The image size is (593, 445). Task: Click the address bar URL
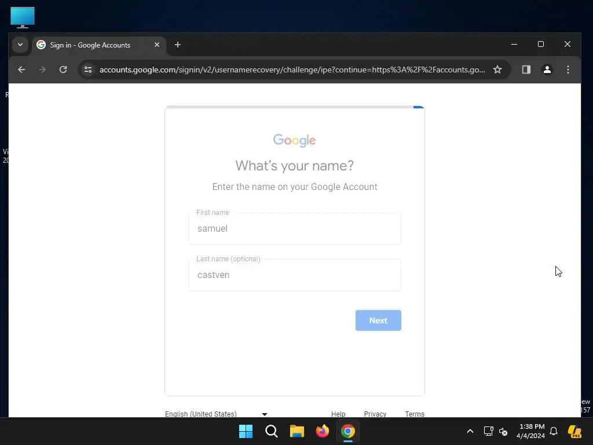pos(292,70)
